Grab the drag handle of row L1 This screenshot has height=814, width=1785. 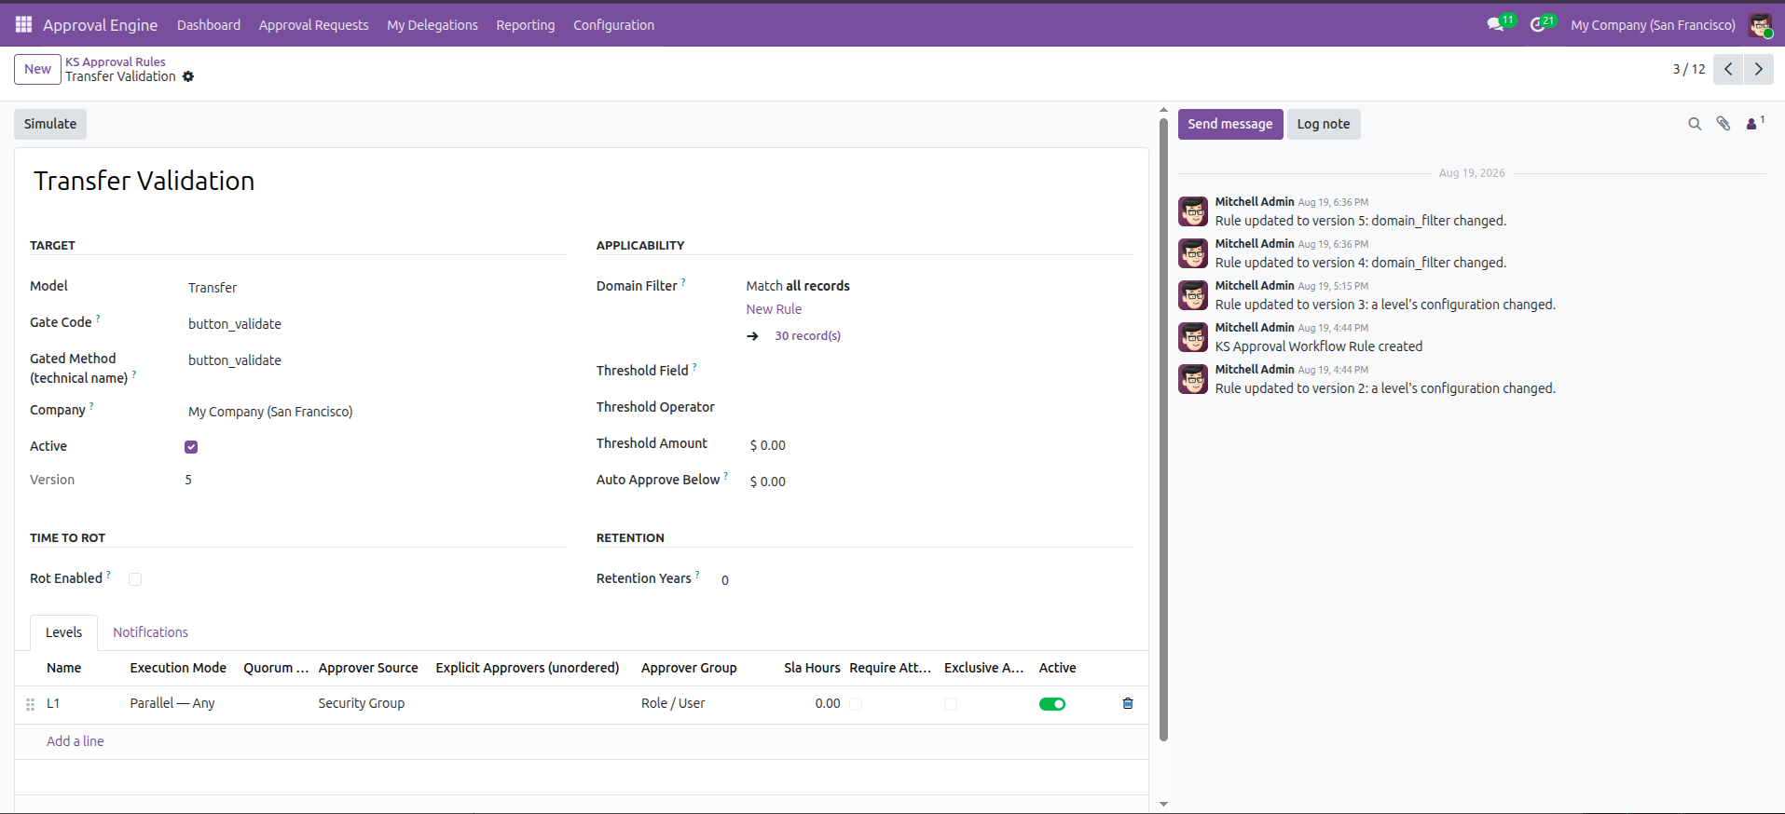(30, 704)
